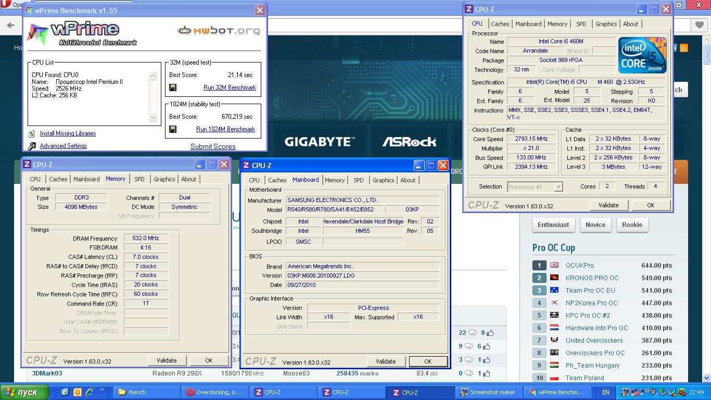Select the Rookie league button
The width and height of the screenshot is (711, 400).
[x=632, y=225]
